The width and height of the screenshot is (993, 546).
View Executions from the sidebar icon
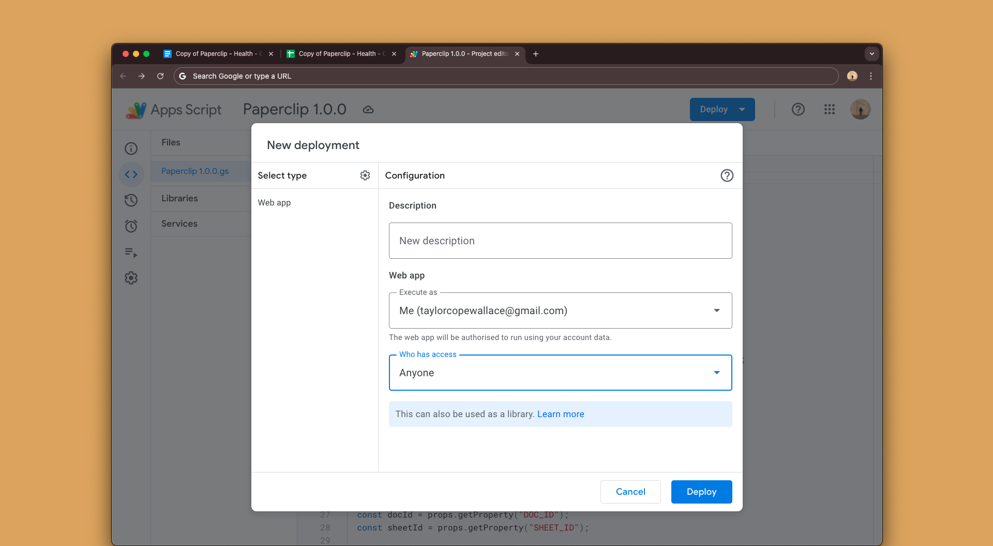click(131, 253)
